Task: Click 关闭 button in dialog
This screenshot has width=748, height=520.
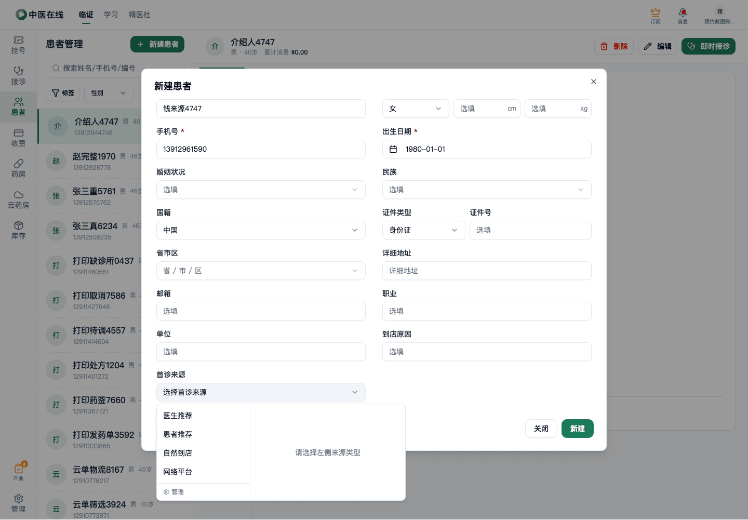Action: [541, 429]
